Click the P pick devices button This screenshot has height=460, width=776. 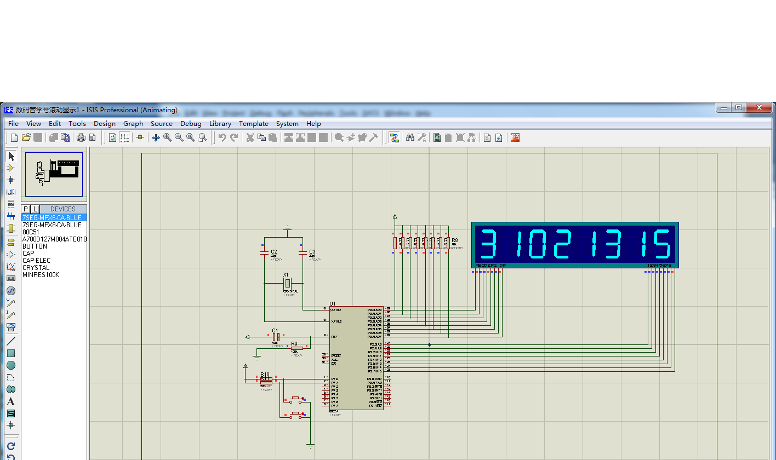pos(26,209)
